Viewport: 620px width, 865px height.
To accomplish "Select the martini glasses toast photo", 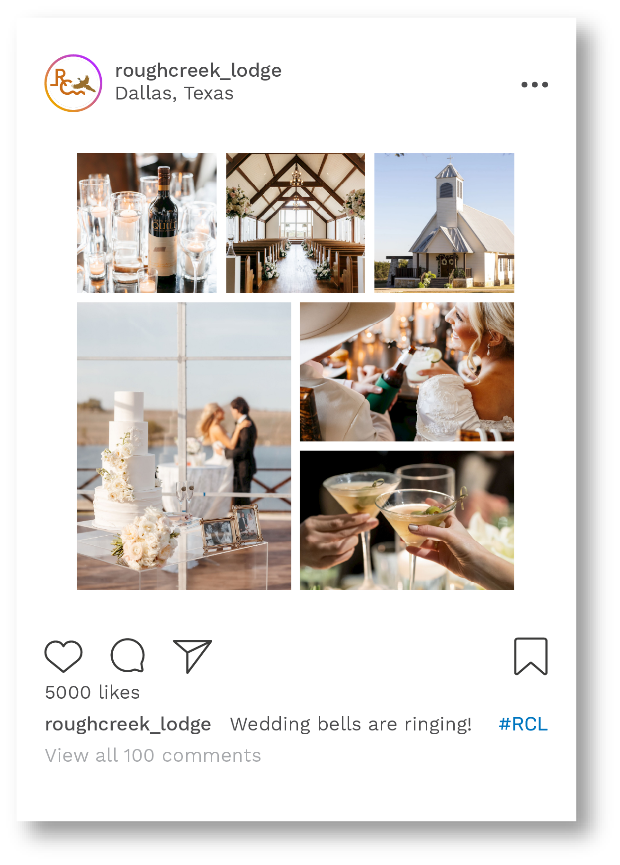I will pos(407,521).
